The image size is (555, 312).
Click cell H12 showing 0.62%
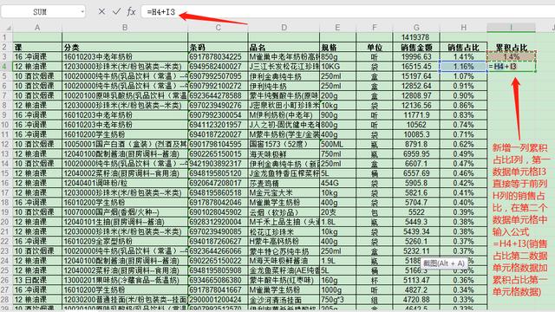463,145
